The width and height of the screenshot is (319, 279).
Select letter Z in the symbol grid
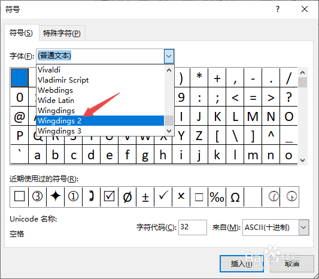coord(199,135)
